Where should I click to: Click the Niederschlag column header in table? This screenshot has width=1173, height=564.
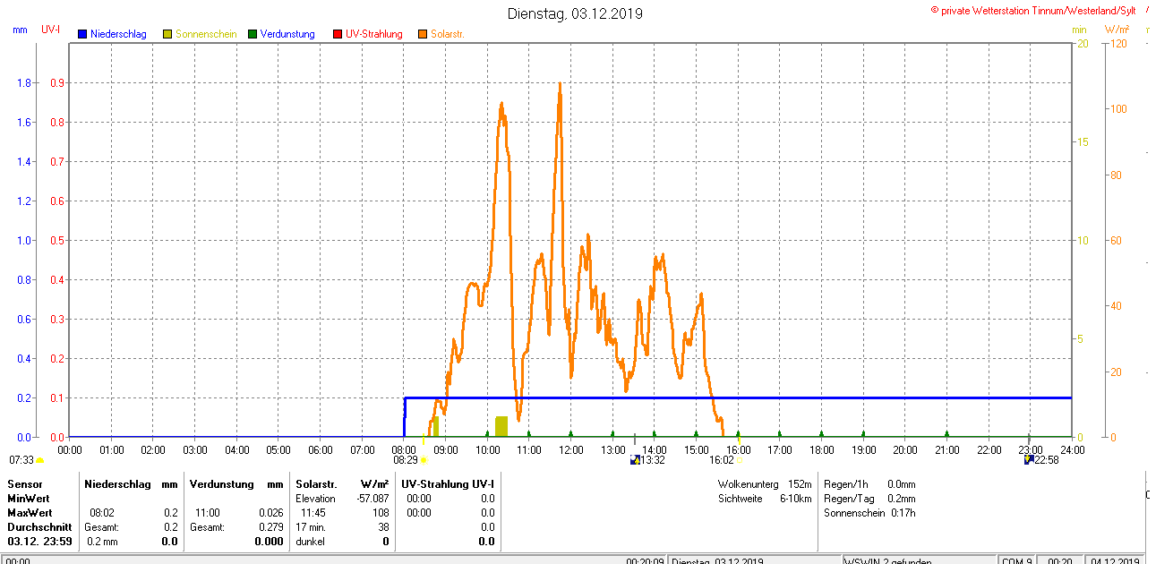[x=117, y=484]
